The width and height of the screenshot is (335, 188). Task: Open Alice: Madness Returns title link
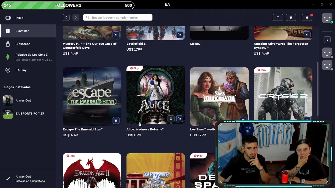[x=145, y=129]
